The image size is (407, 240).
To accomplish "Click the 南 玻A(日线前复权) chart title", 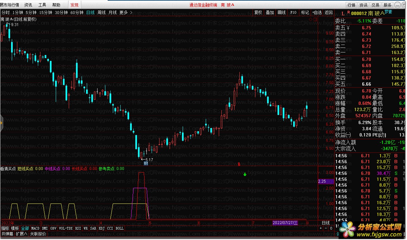I will [19, 19].
